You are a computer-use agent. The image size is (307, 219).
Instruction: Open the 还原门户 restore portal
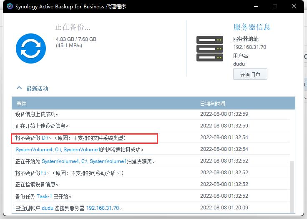click(250, 74)
